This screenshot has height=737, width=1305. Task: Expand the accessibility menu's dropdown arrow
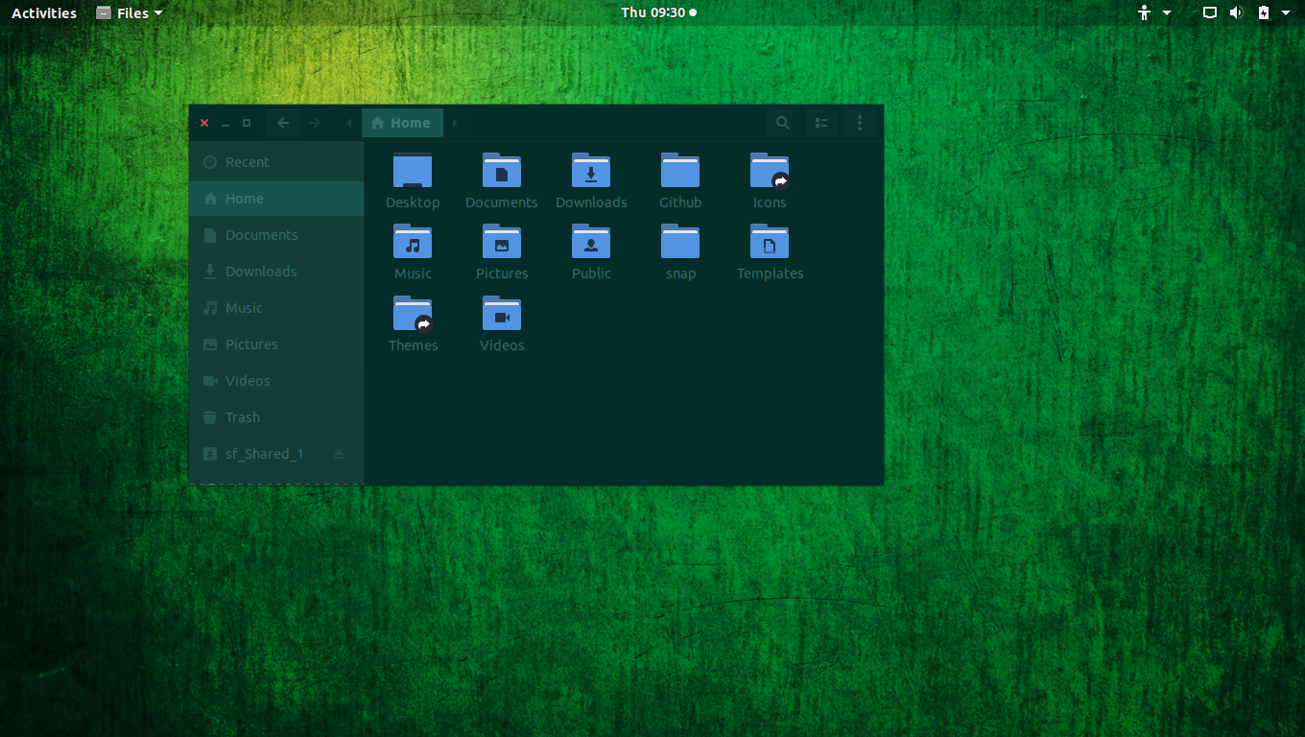(1167, 12)
